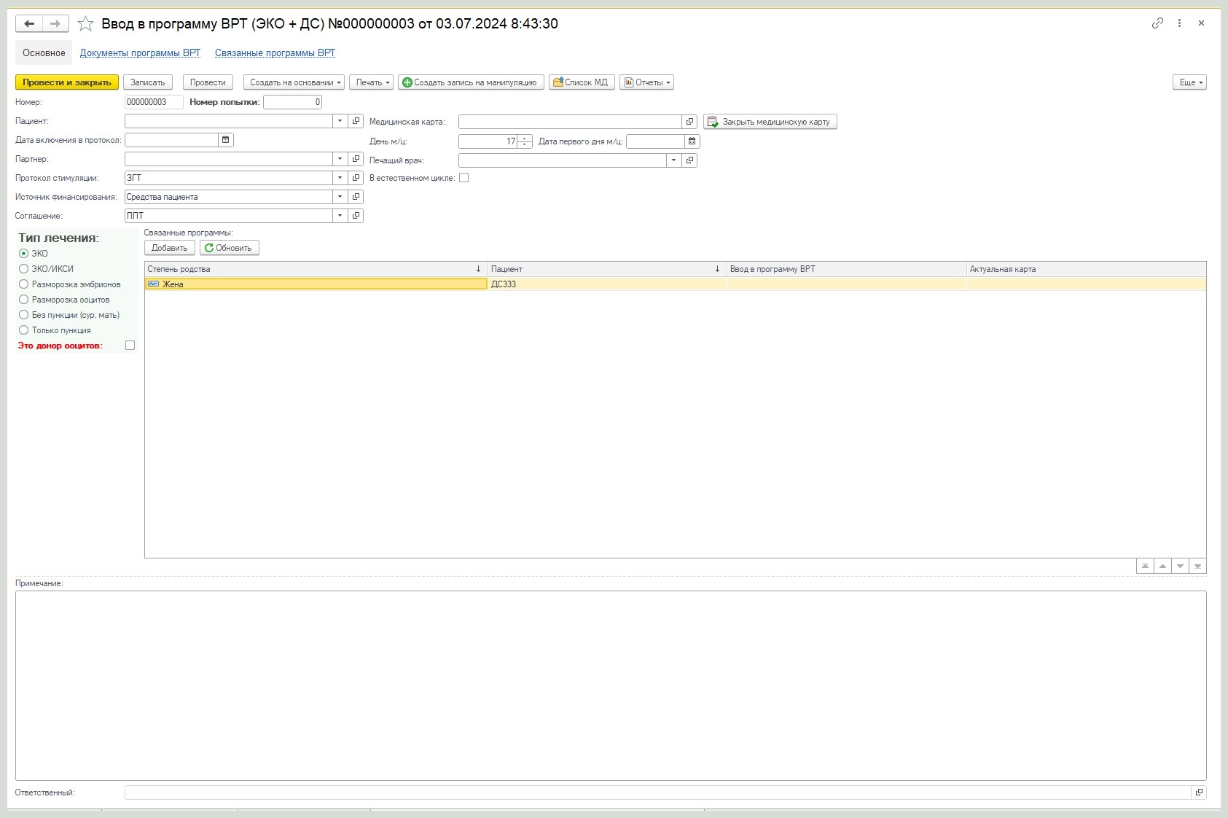Open calendar for Дата первого дня м/ц
The image size is (1228, 818).
692,141
